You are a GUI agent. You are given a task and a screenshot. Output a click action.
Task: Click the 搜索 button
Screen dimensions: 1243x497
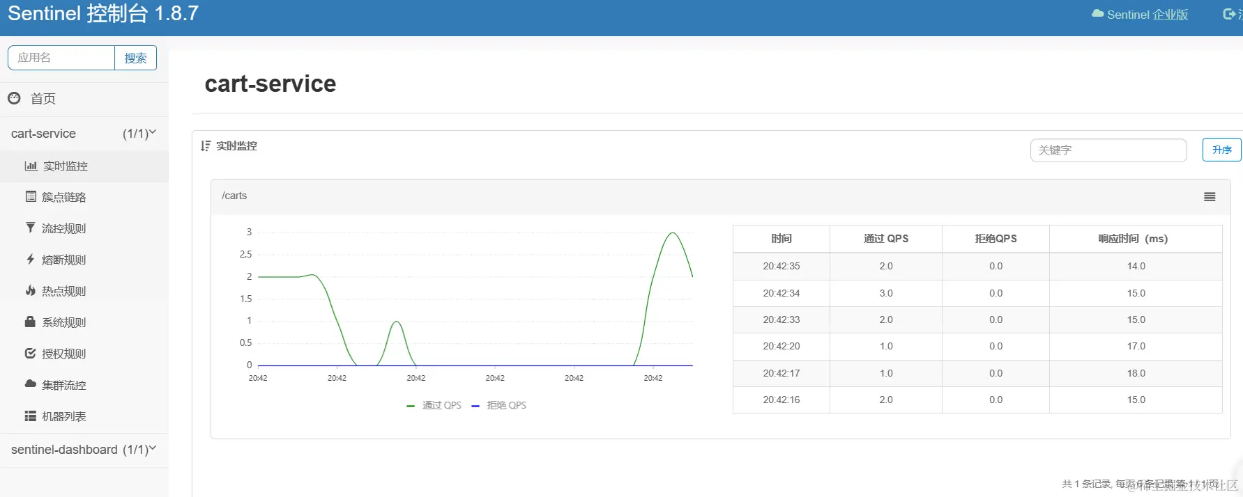pos(135,58)
